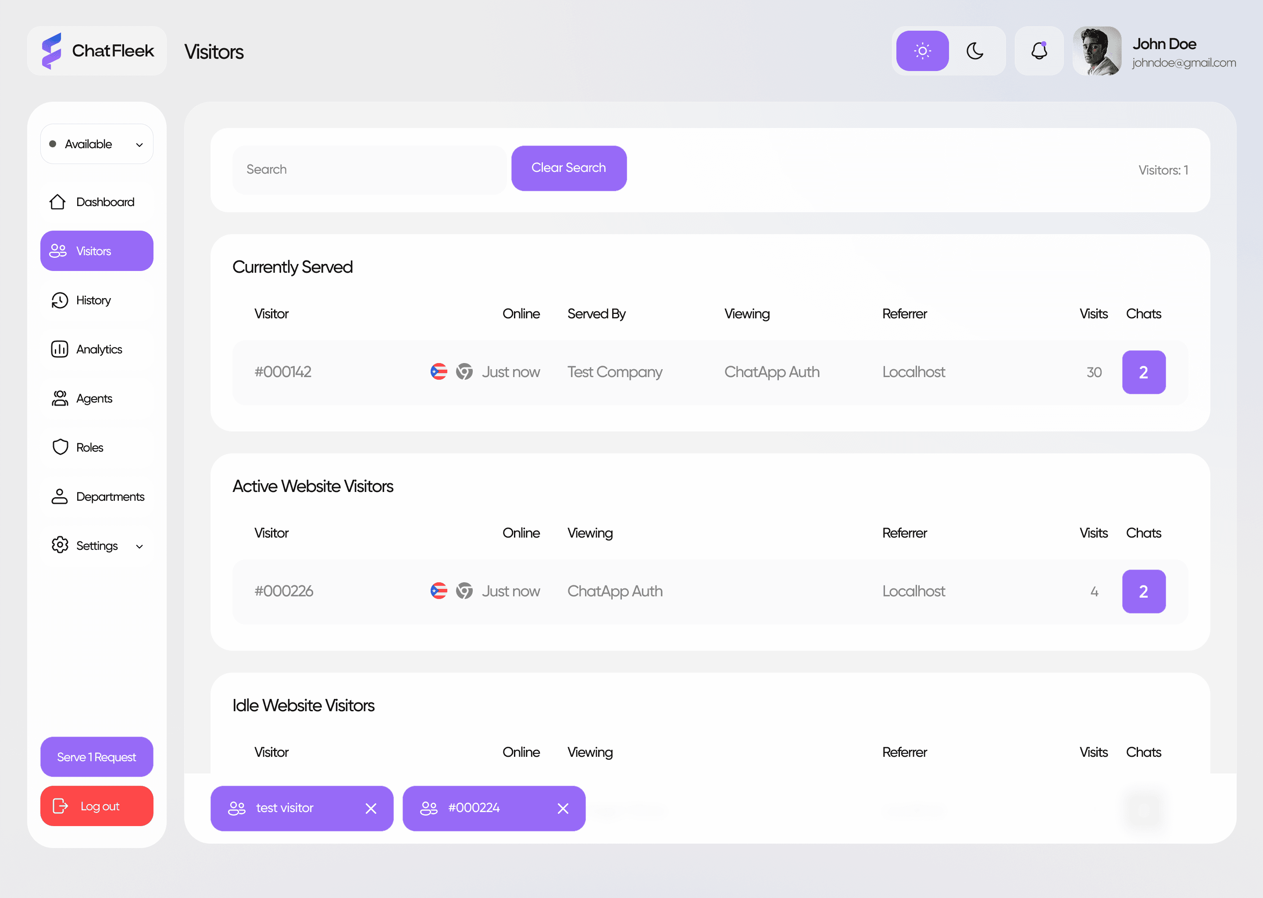The image size is (1263, 898).
Task: Select Visitors in the sidebar
Action: coord(97,251)
